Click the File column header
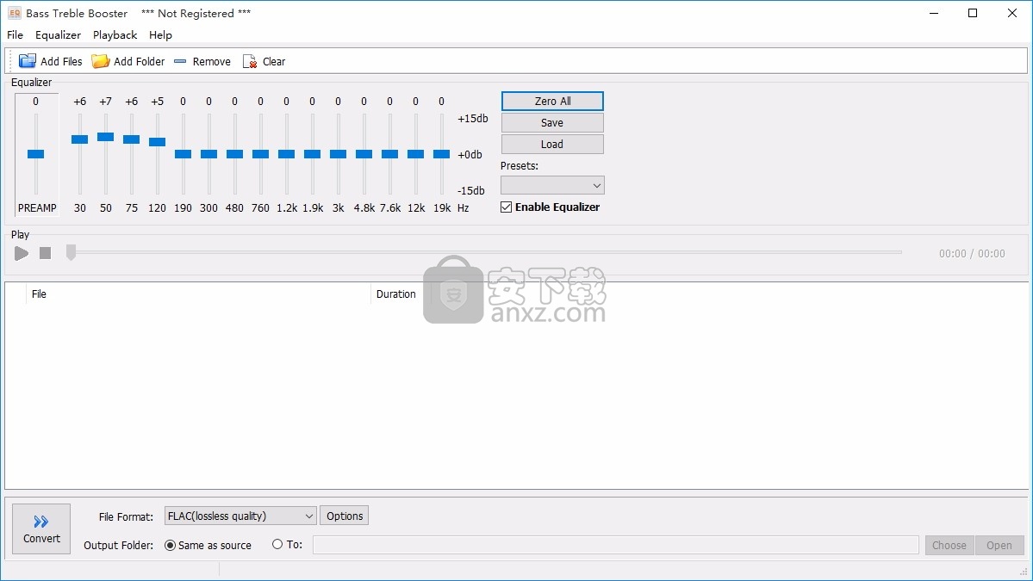 [x=198, y=294]
